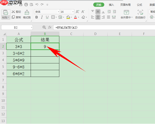Screen dimensions: 155x124
Task: Apply cell borders icon
Action: pyautogui.click(x=53, y=17)
